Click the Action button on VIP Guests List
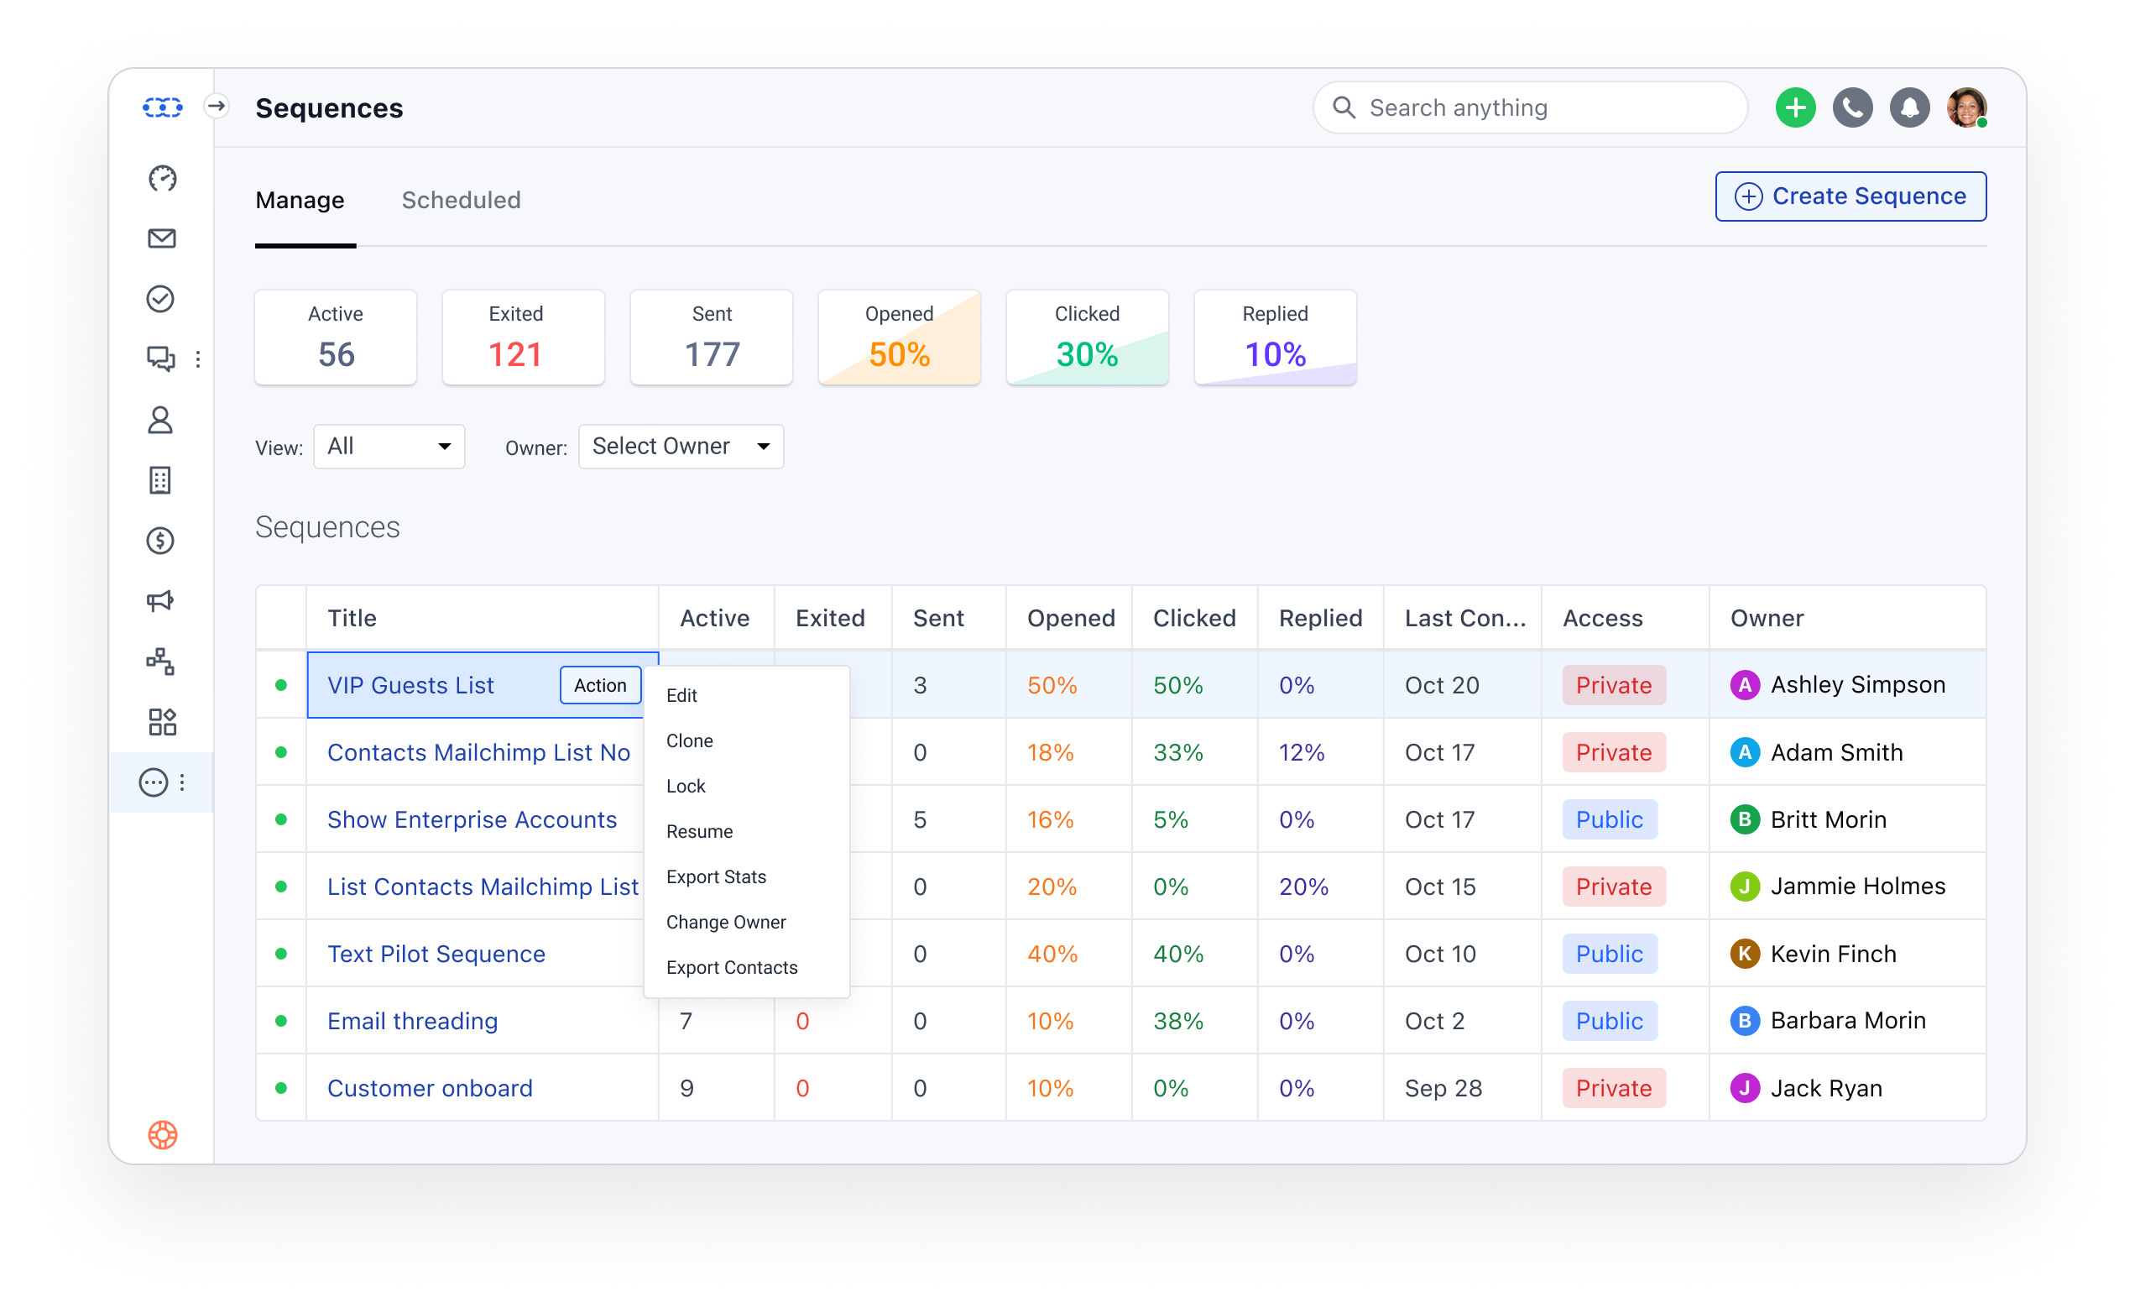Viewport: 2135px width, 1313px height. pyautogui.click(x=599, y=685)
